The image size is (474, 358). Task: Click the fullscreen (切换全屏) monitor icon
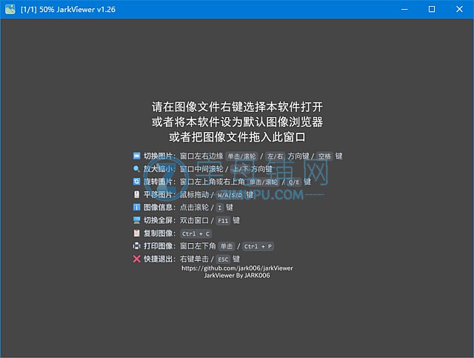pyautogui.click(x=136, y=220)
